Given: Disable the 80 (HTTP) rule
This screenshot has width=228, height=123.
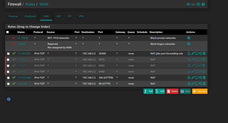Looking at the screenshot, I should pyautogui.click(x=200, y=83).
